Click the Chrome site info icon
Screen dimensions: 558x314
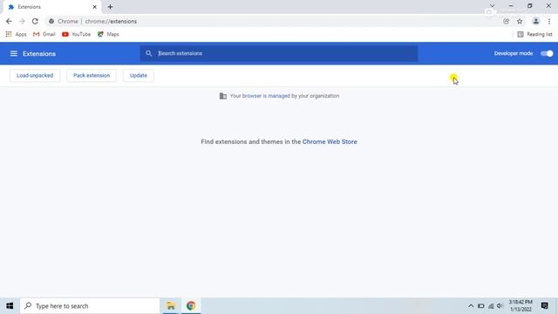(51, 21)
